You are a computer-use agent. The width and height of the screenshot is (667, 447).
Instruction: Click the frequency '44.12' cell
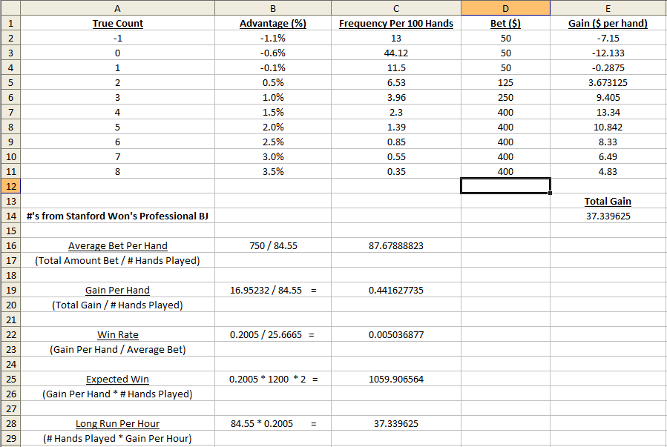click(396, 53)
